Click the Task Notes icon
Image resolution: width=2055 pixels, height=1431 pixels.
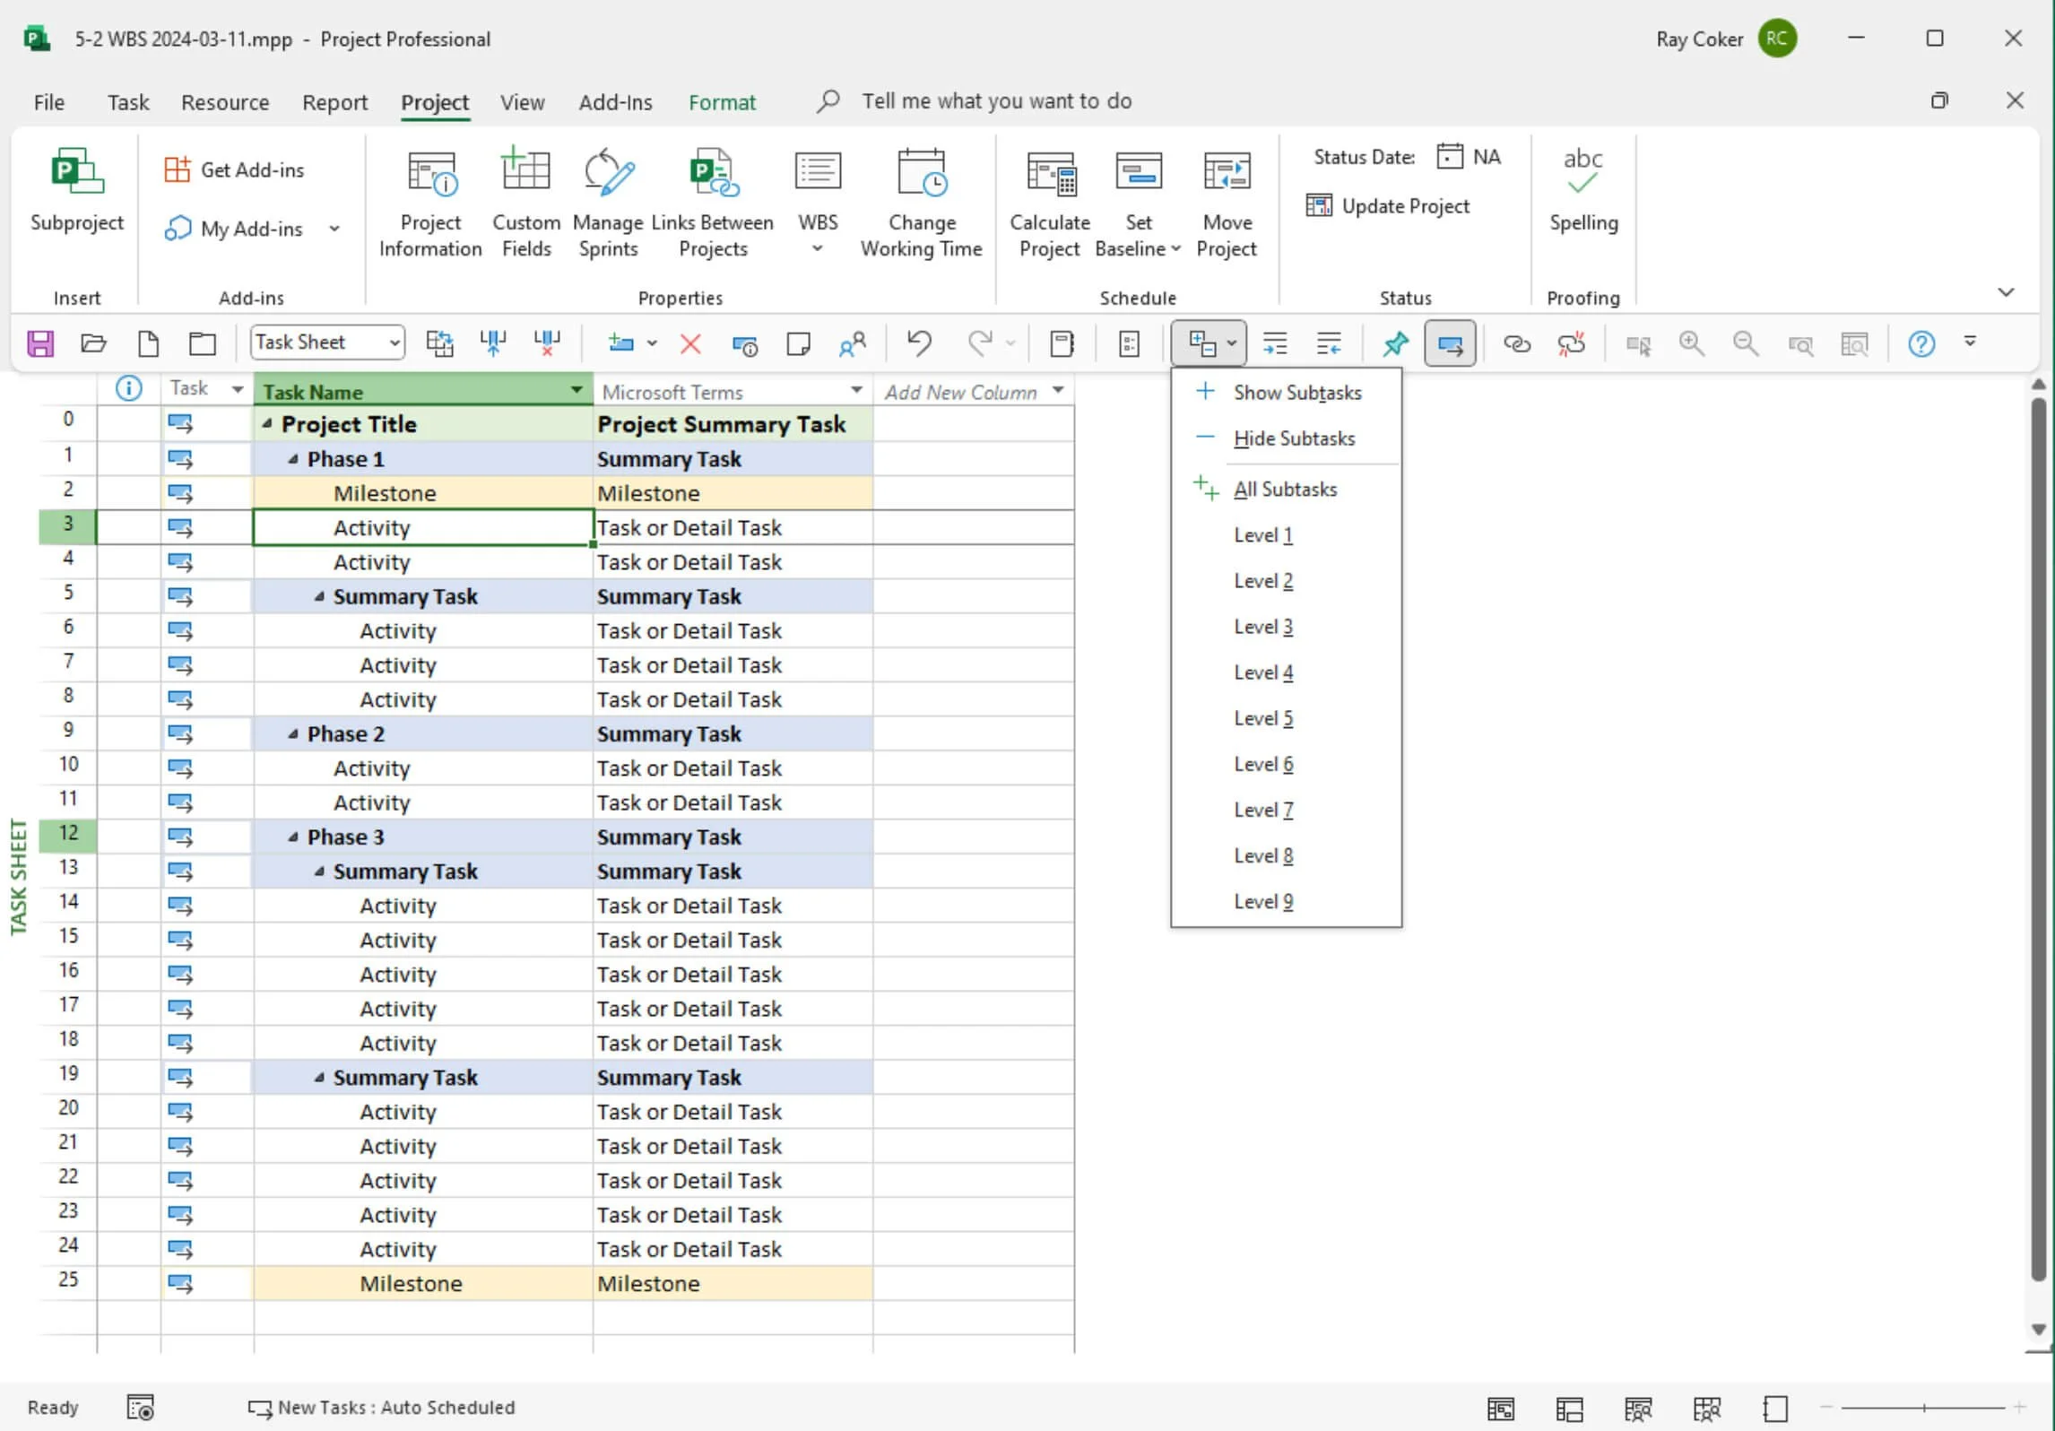coord(798,343)
